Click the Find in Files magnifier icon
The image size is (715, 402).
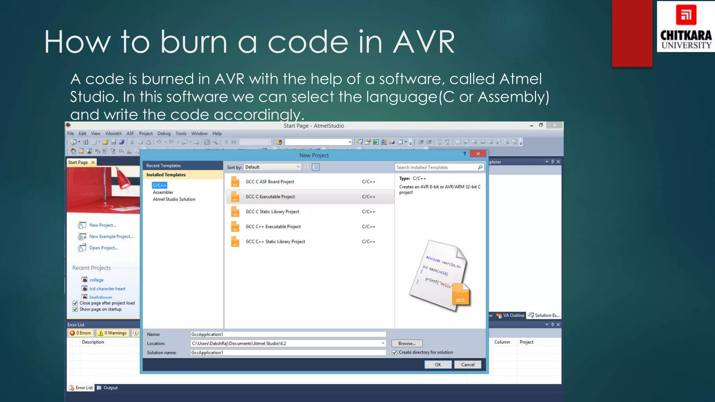[215, 142]
